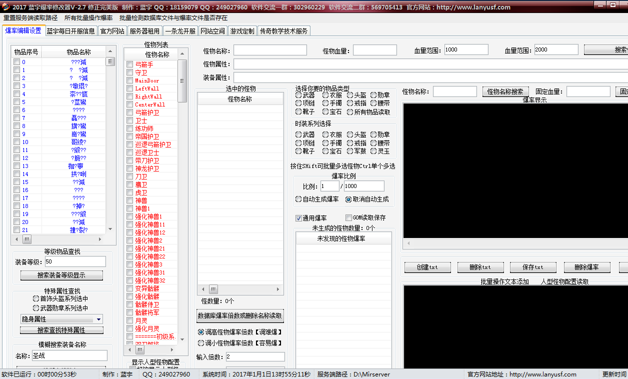Viewport: 628px width, 379px height.
Task: Open the 官方网站 tab
Action: [x=112, y=31]
